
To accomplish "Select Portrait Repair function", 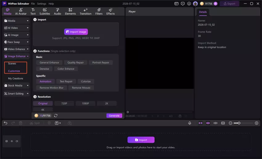I will (x=100, y=62).
